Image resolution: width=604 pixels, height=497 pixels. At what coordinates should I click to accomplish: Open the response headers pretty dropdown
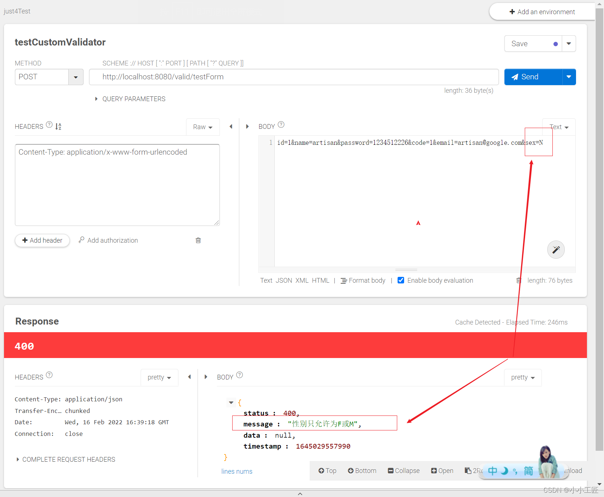(159, 377)
